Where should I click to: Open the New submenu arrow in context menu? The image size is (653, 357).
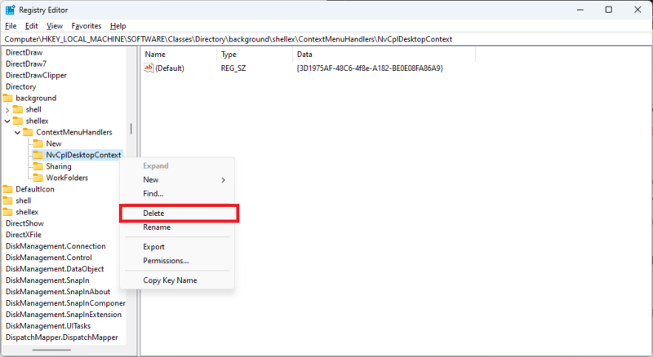pos(223,180)
